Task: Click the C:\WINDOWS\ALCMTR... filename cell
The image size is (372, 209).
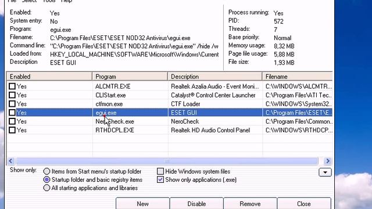Action: 299,87
